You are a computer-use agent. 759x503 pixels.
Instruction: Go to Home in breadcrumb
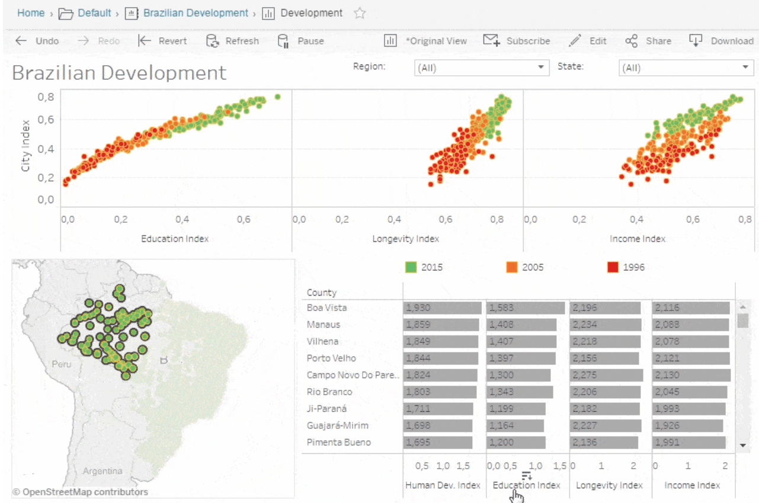click(x=31, y=13)
